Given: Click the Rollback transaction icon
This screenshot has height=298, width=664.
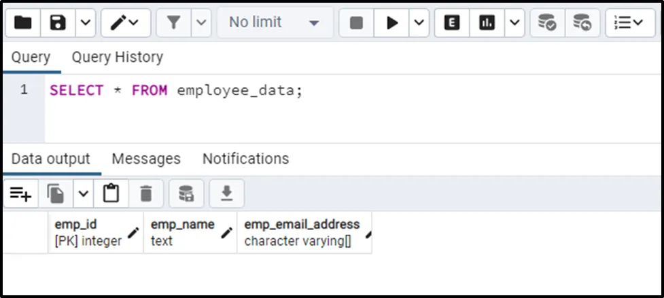Looking at the screenshot, I should [x=582, y=23].
